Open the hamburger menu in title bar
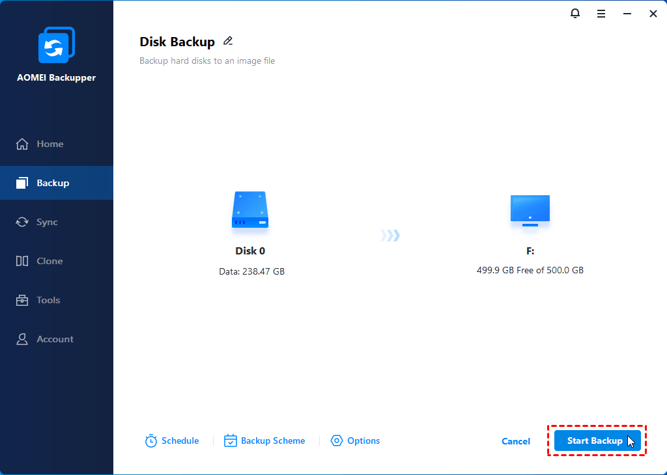667x475 pixels. click(x=601, y=13)
